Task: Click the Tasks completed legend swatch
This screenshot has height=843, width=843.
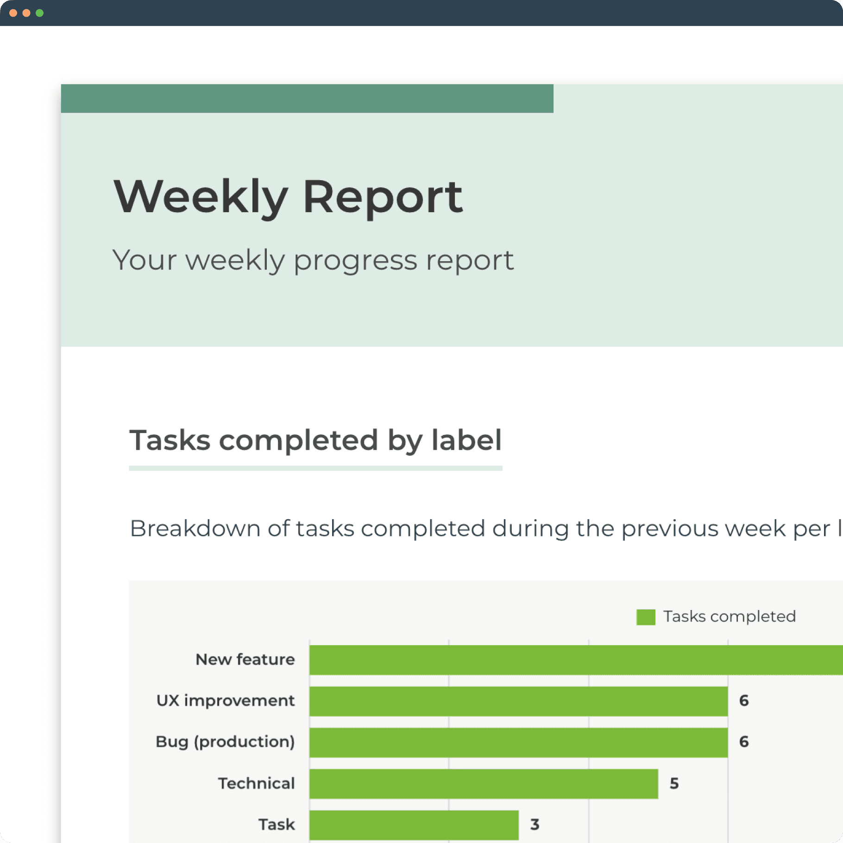Action: tap(646, 617)
